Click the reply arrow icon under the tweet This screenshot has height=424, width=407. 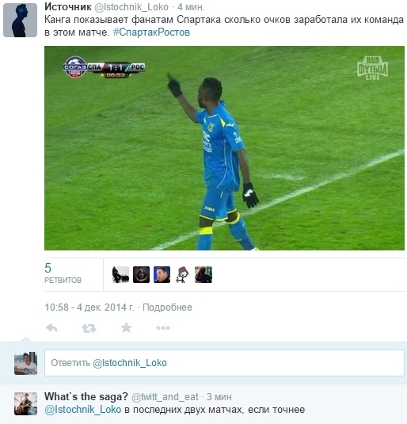(51, 328)
